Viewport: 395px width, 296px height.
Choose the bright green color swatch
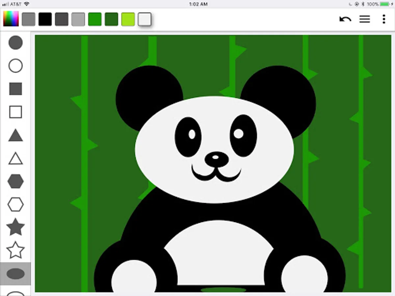[x=95, y=19]
